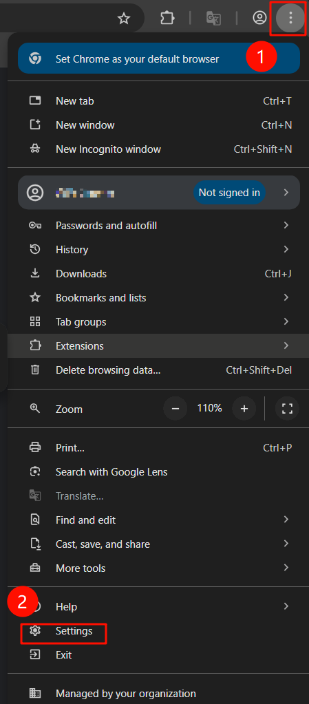Screen dimensions: 309x704
Task: Expand History submenu arrow
Action: (286, 249)
